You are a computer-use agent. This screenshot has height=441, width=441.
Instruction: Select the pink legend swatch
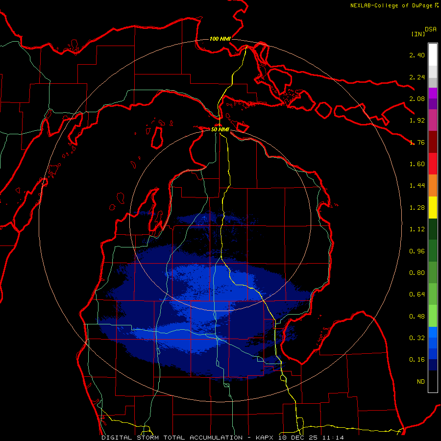click(x=433, y=120)
